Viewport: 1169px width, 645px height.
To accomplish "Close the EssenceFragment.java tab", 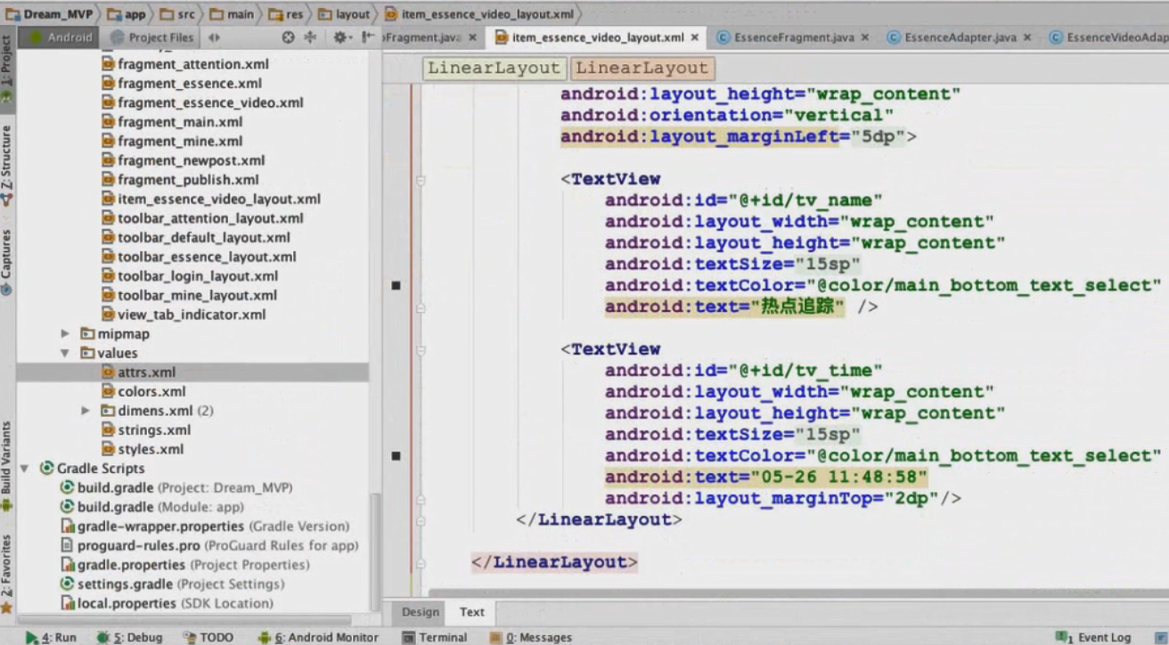I will (867, 37).
